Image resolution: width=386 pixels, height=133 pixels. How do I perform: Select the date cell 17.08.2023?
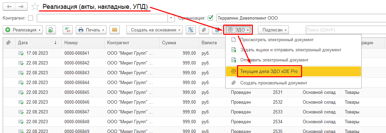[37, 53]
